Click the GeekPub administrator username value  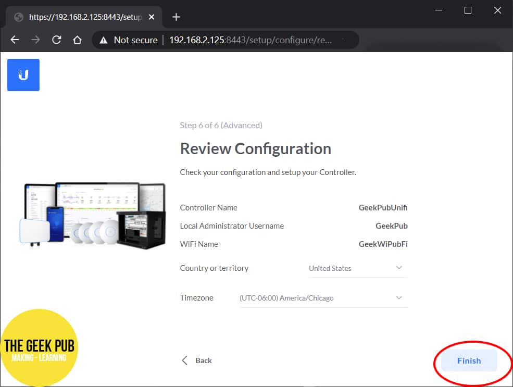coord(391,226)
